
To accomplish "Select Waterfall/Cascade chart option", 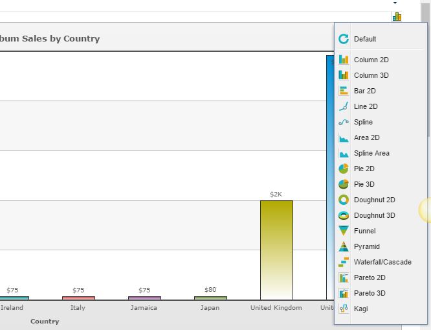I will pos(382,262).
